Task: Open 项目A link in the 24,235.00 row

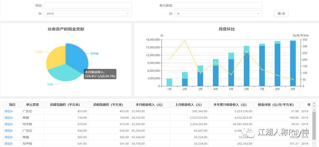Action: 8,118
